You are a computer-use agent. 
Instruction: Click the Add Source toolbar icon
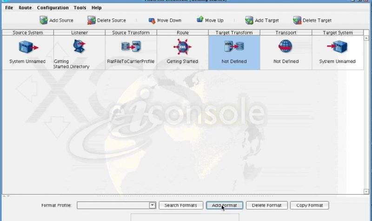tap(43, 20)
